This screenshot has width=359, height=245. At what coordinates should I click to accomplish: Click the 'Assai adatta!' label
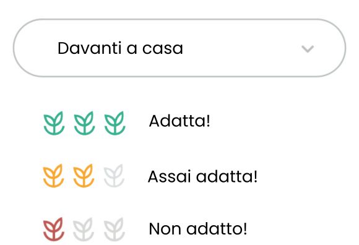click(202, 176)
